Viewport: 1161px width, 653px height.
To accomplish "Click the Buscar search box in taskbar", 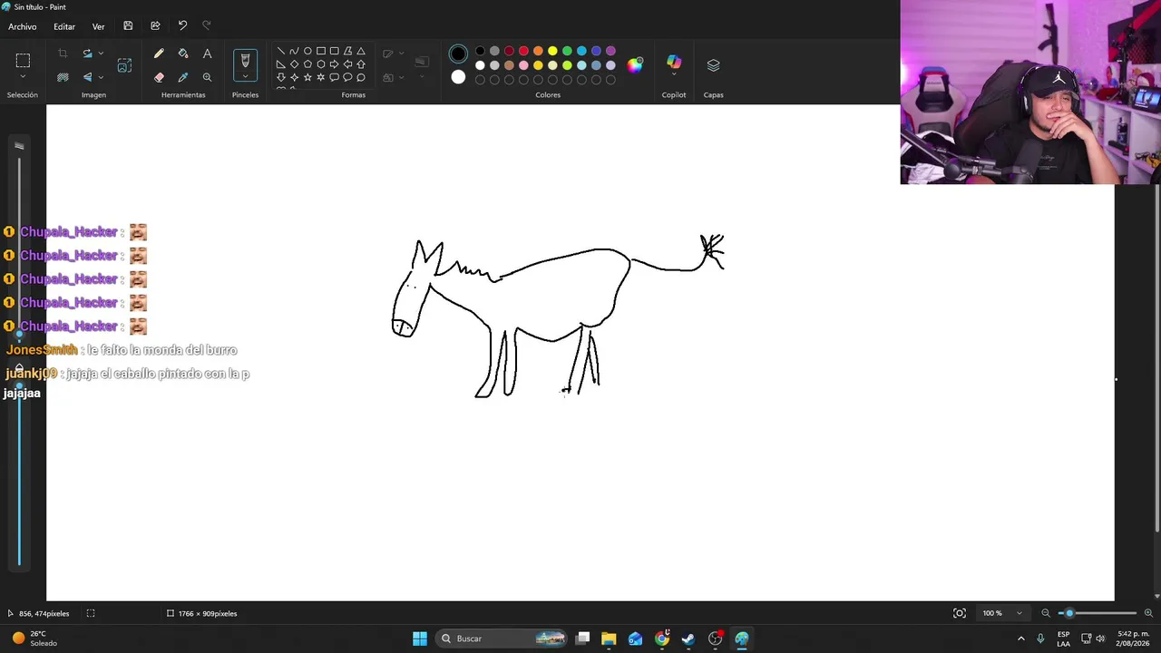I will [x=501, y=638].
